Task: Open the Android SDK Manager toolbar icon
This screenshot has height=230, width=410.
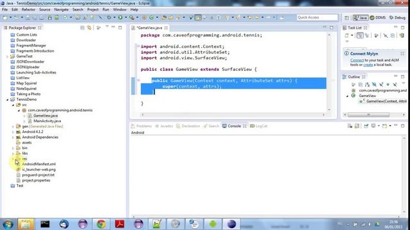Action: 50,17
